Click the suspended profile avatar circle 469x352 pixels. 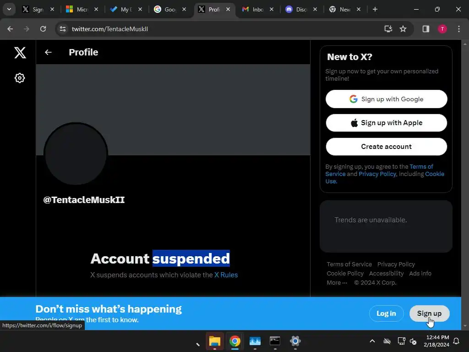tap(76, 154)
